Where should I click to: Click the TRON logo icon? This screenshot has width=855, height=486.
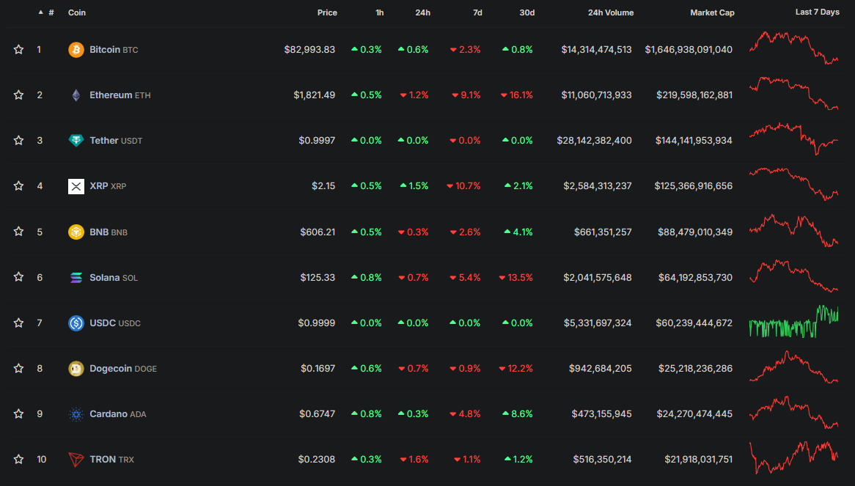[x=76, y=460]
